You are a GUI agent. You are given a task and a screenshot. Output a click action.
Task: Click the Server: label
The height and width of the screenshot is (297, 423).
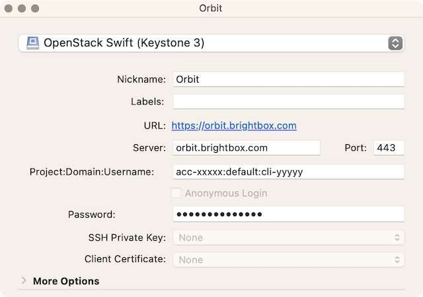coord(149,148)
